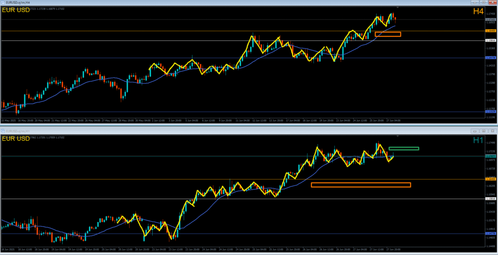This screenshot has height=255, width=498.
Task: Click the H4 chart window's title bar icon
Action: [3, 2]
